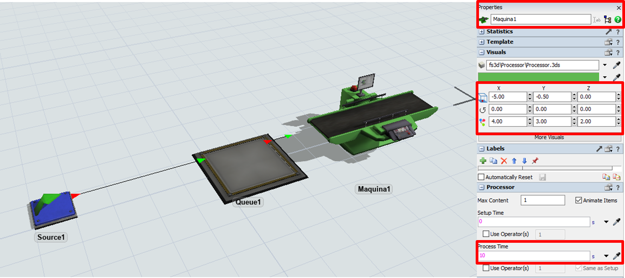Image resolution: width=625 pixels, height=278 pixels.
Task: Move label up with blue up arrow
Action: 514,161
